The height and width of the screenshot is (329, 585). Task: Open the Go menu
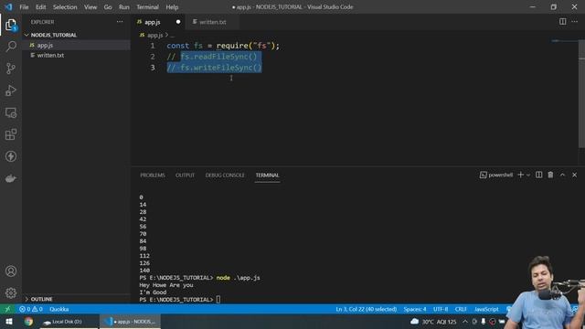click(x=108, y=7)
